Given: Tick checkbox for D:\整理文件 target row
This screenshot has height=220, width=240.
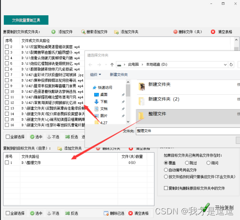Looking at the screenshot, I should [7, 162].
